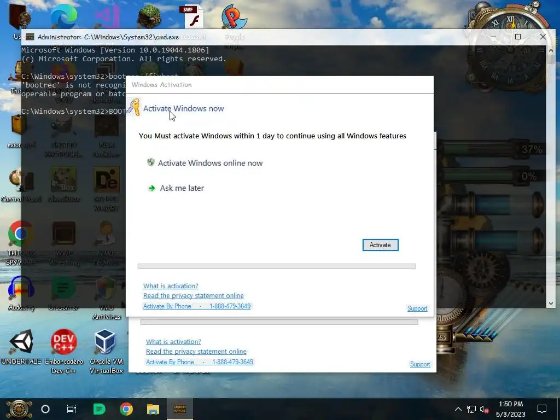Screen dimensions: 560x420
Task: Choose Activate Windows online now option
Action: (x=210, y=163)
